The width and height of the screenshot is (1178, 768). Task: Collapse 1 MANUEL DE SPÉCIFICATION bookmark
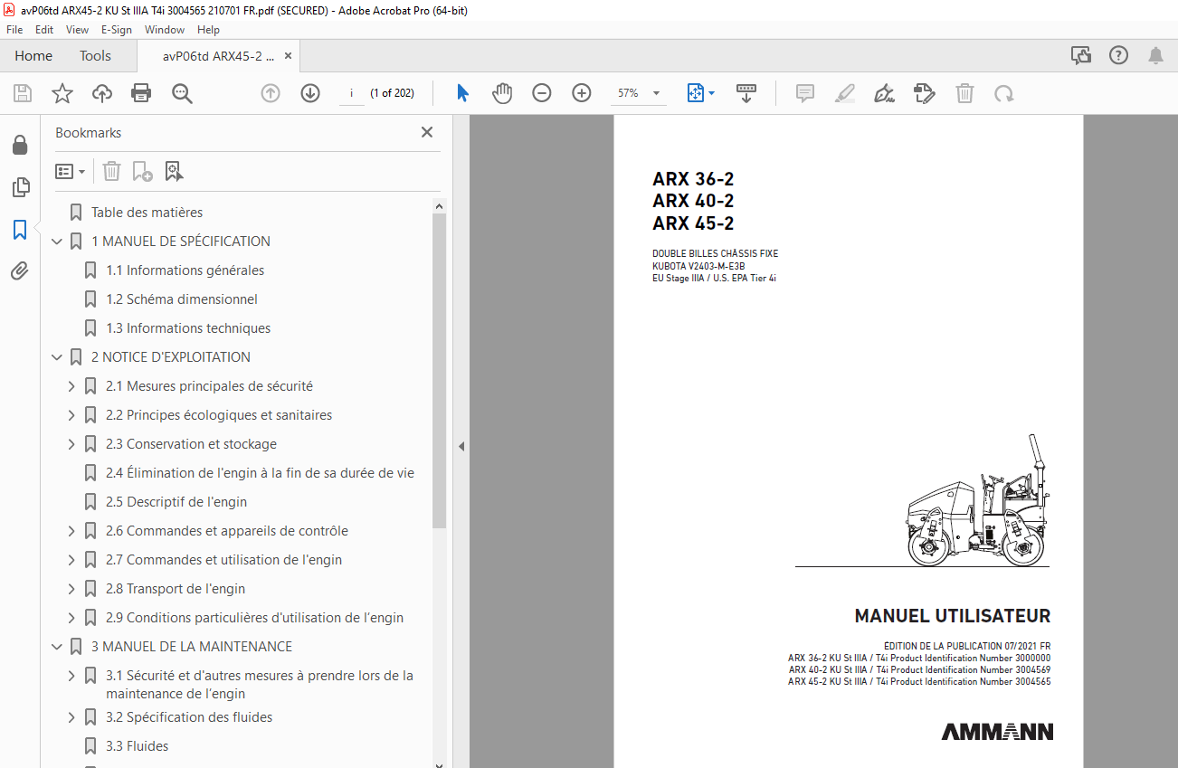(x=58, y=242)
